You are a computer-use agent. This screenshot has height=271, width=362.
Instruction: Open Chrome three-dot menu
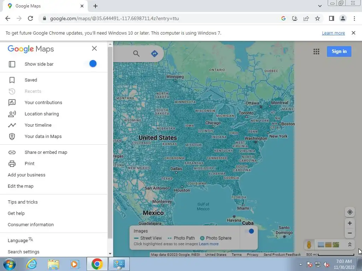[354, 18]
